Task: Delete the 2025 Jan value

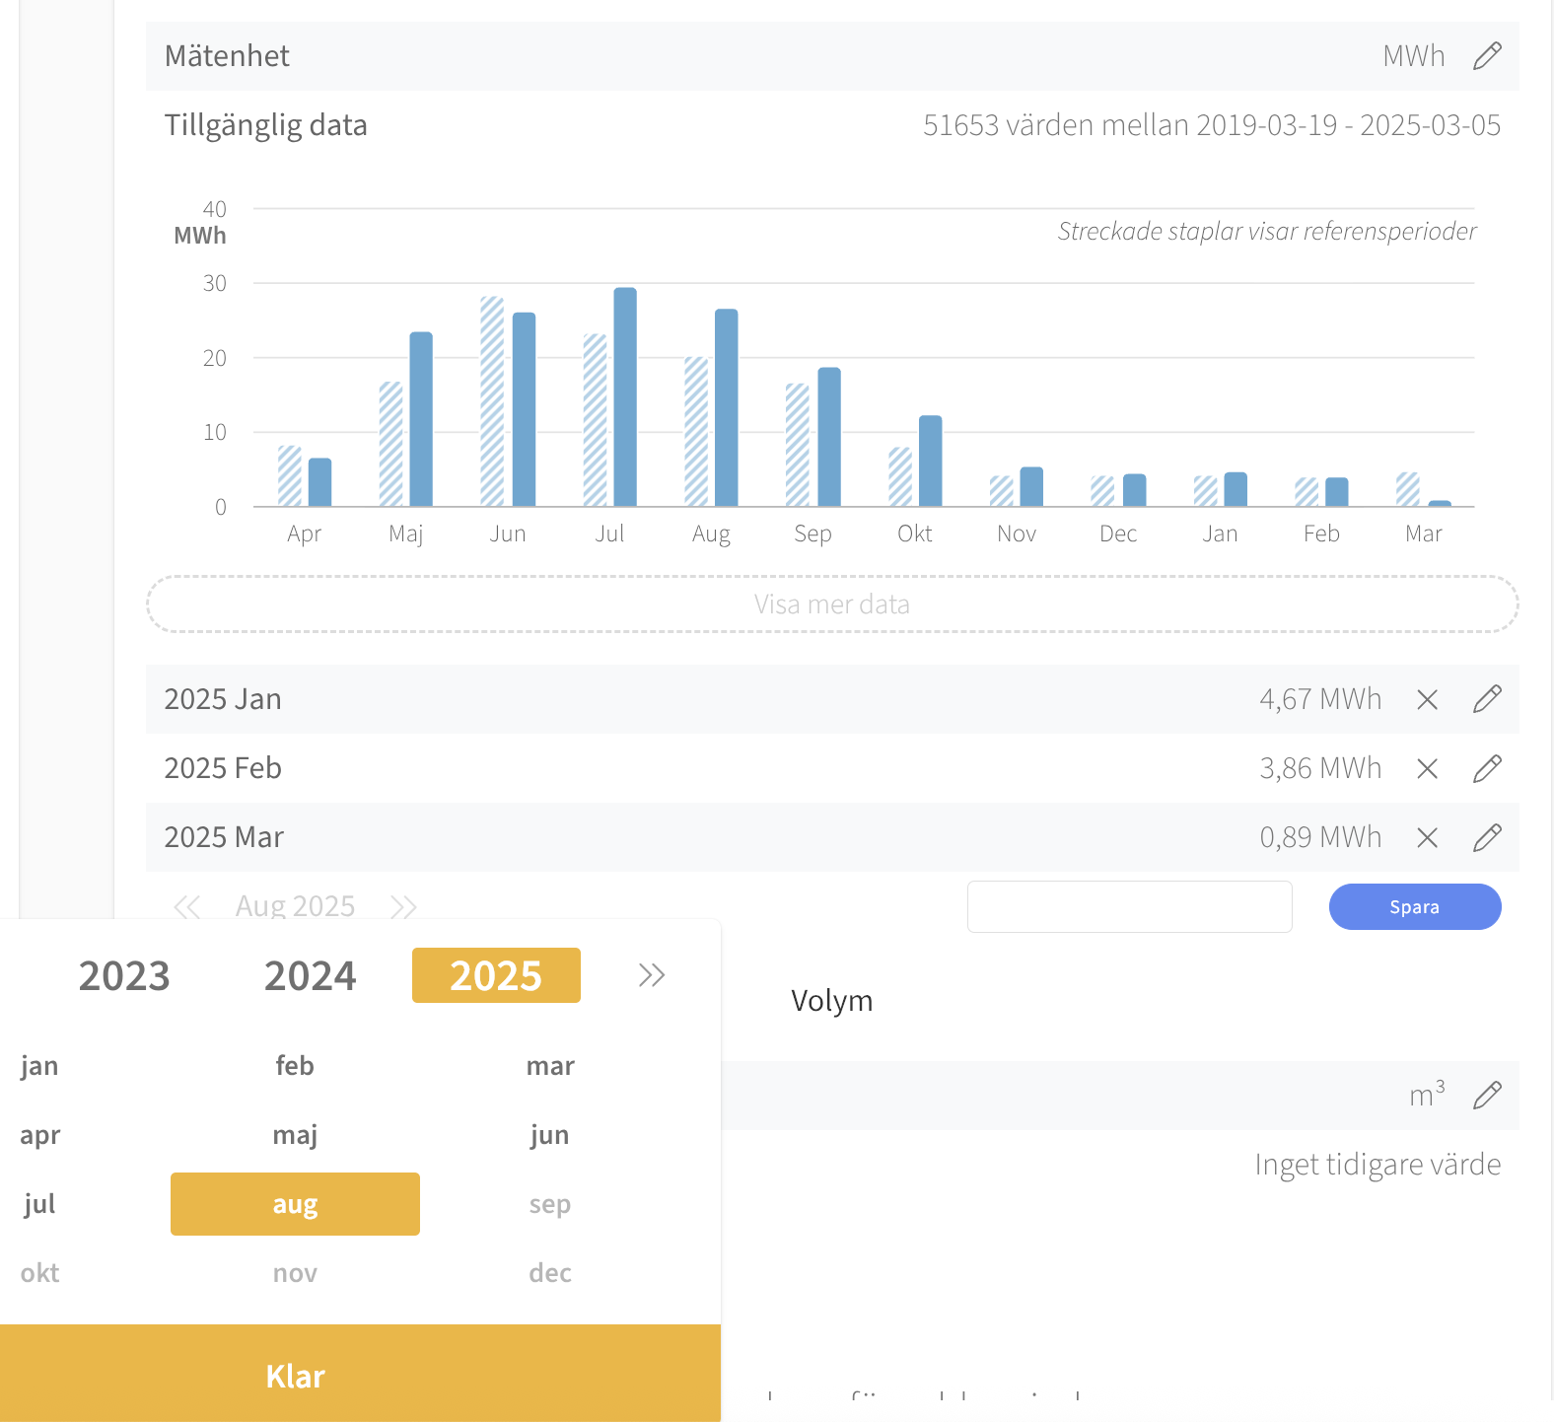Action: point(1427,699)
